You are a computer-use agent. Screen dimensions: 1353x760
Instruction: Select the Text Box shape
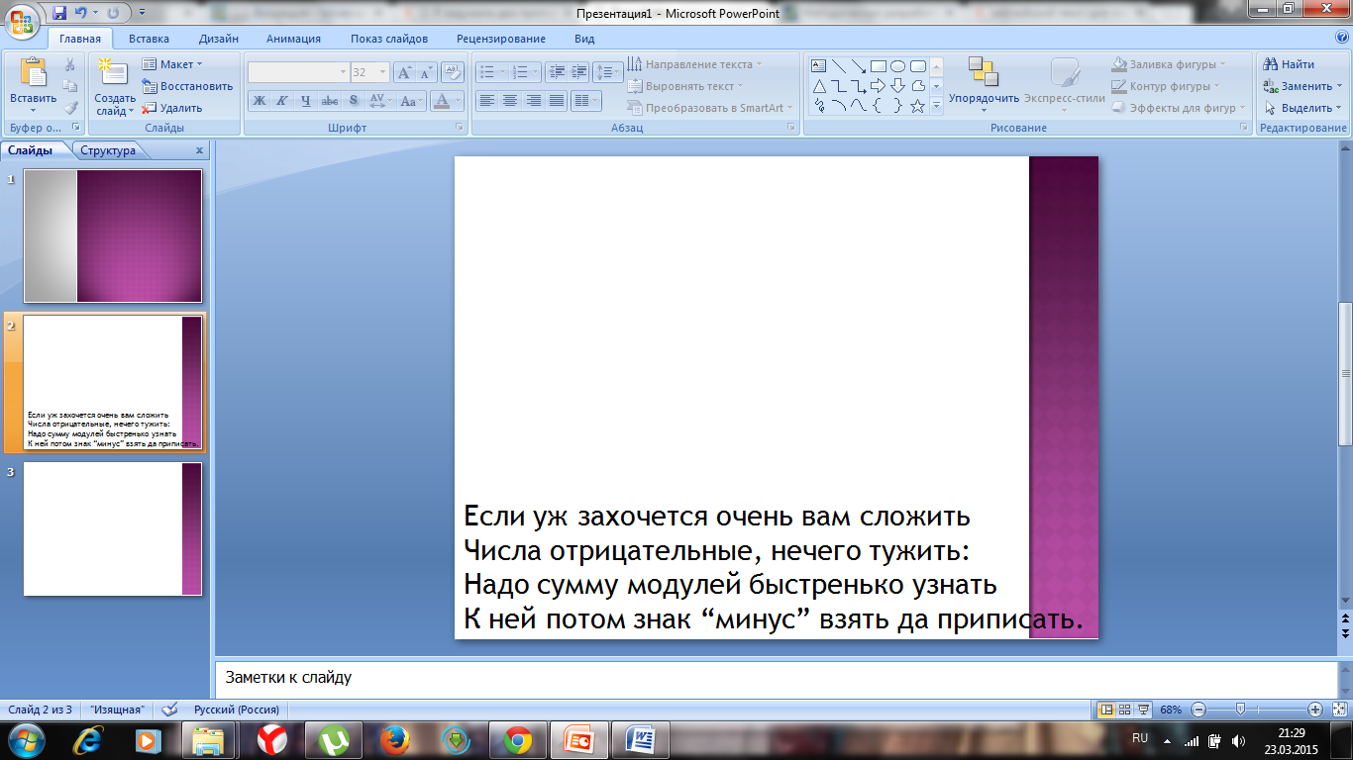(x=819, y=66)
